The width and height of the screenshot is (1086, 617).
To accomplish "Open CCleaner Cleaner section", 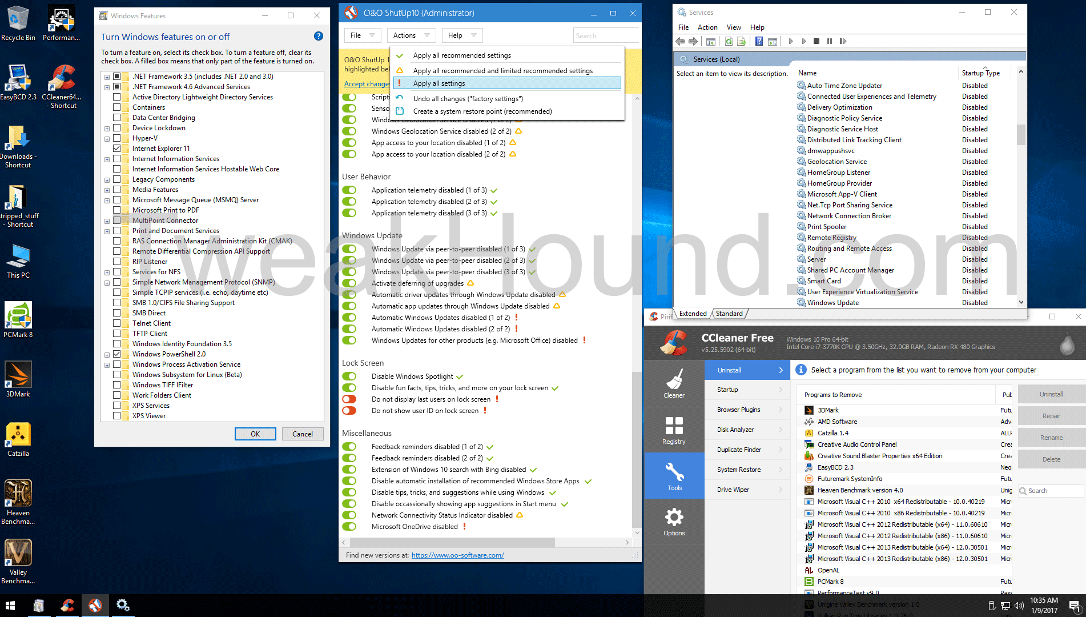I will click(674, 383).
